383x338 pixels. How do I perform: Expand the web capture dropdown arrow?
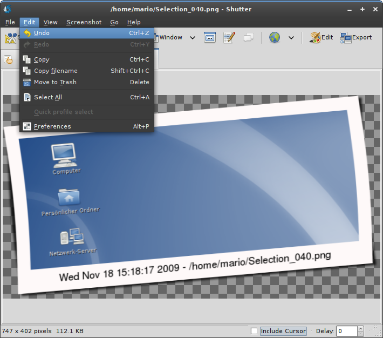click(291, 38)
